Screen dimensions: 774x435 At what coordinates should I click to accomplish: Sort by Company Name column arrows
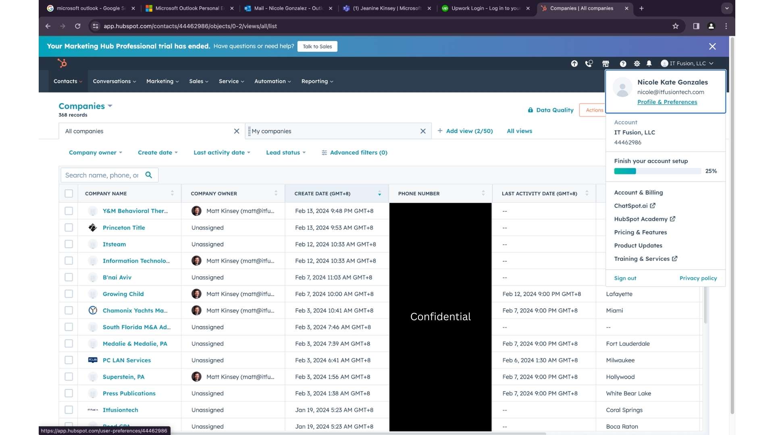[172, 193]
